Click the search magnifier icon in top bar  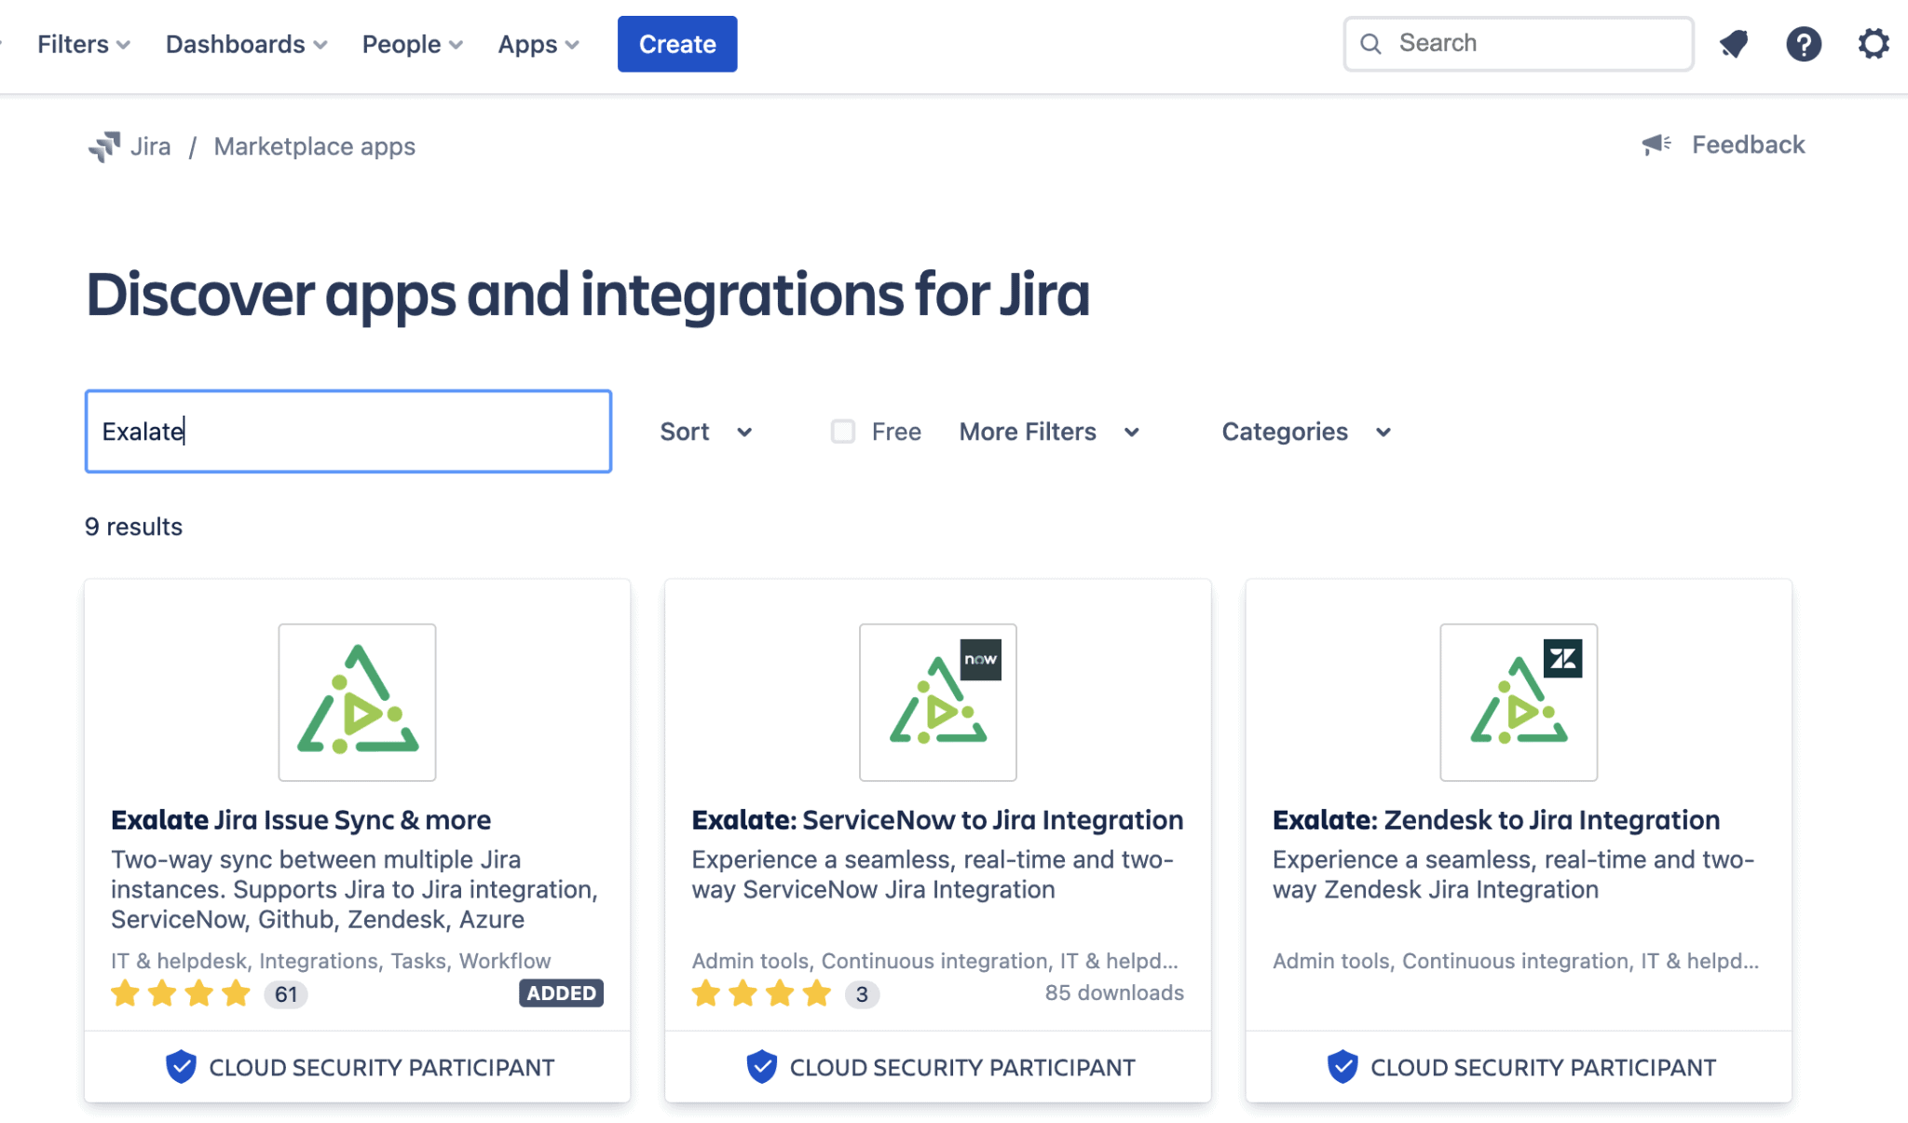click(1370, 44)
